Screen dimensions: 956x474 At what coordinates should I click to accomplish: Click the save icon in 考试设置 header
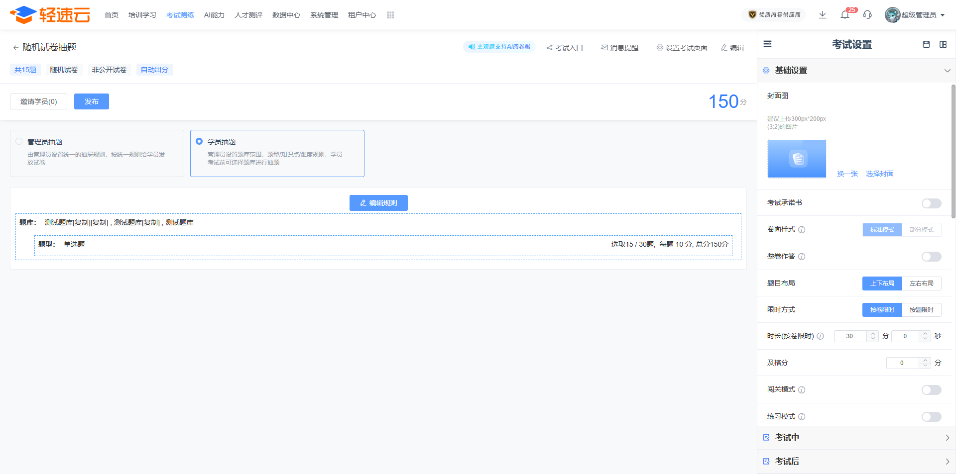(x=926, y=44)
